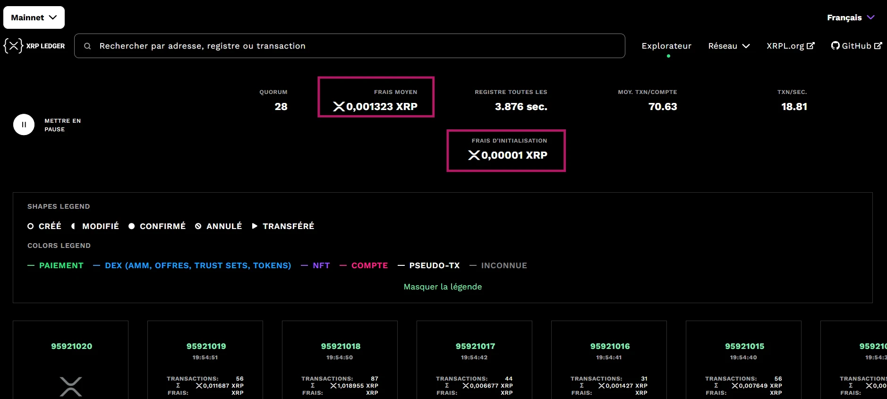Open the Français language dropdown
The image size is (887, 399).
click(x=851, y=17)
